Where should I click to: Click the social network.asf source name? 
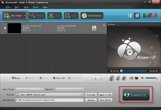coord(32,26)
